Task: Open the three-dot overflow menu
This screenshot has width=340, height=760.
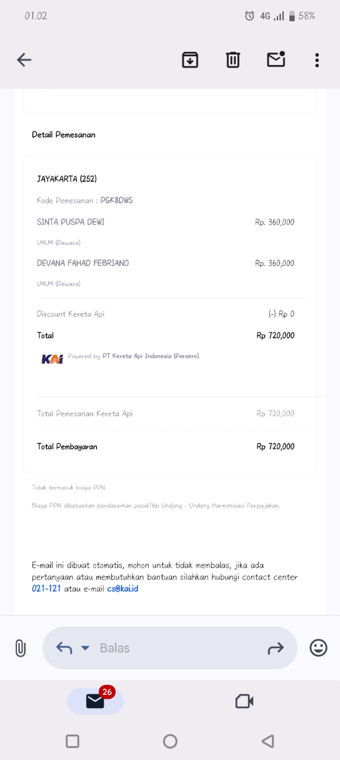Action: coord(317,60)
